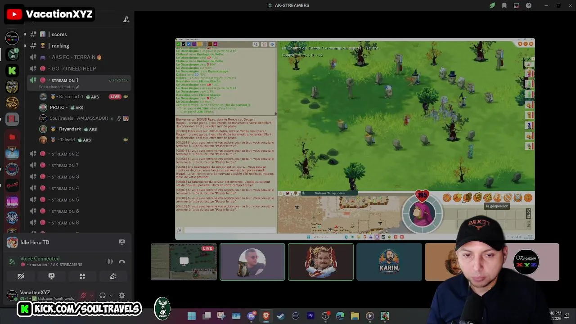This screenshot has width=576, height=324.
Task: Toggle magenta chat filter checkbox in Dofus
Action: (215, 44)
